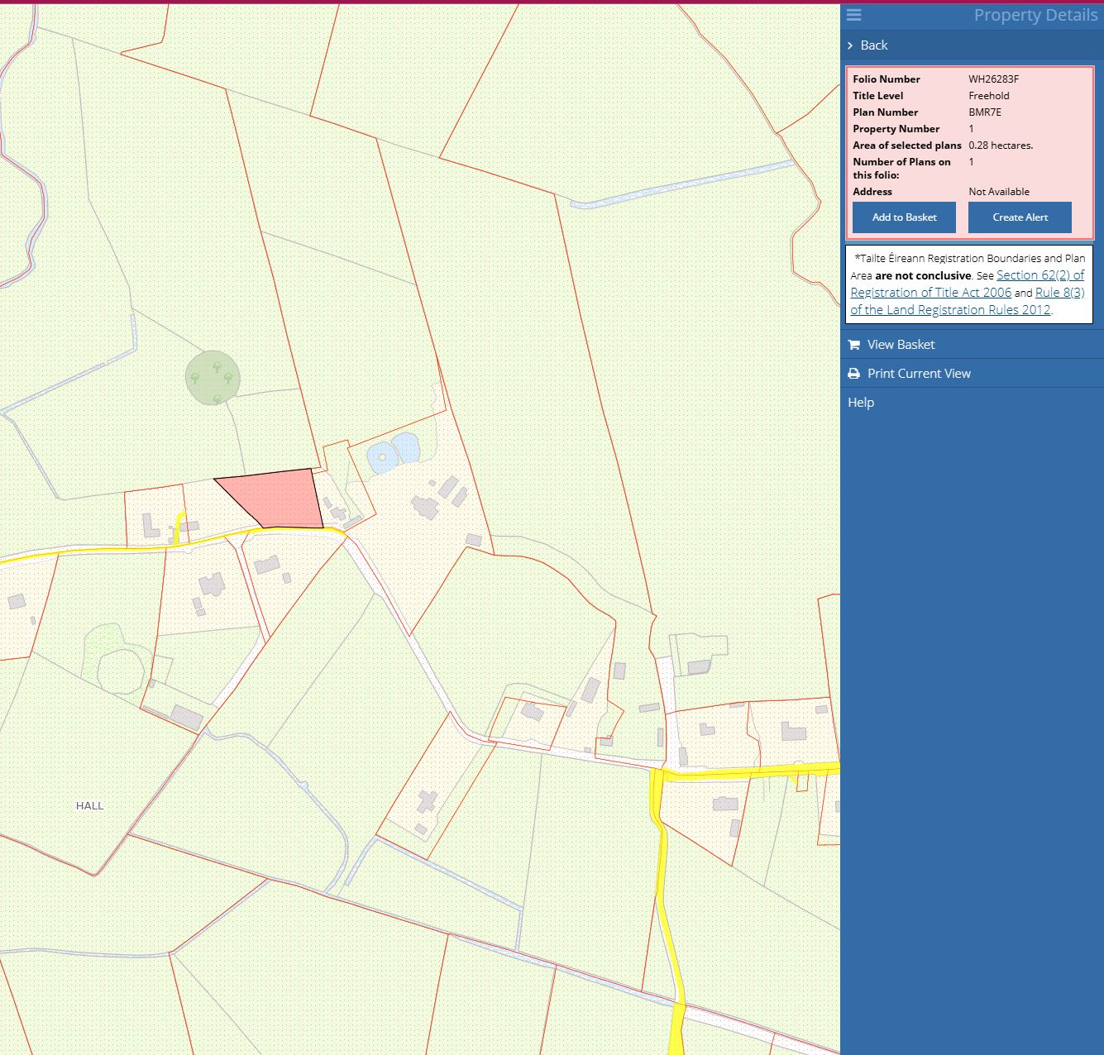1104x1055 pixels.
Task: Click the circular enclosure outline above HALL
Action: click(122, 671)
